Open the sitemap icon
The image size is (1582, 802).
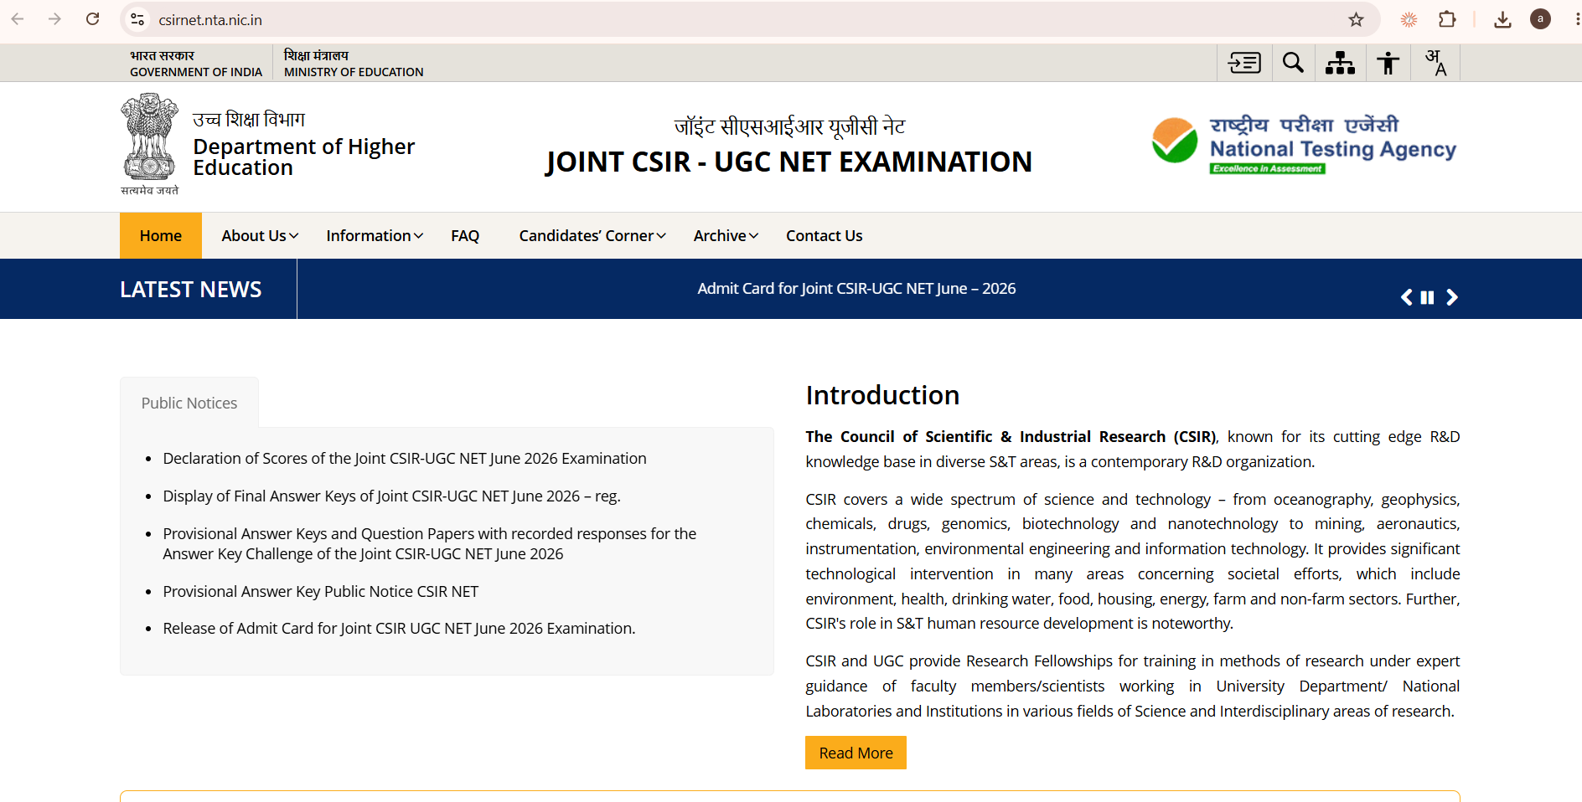pos(1340,63)
